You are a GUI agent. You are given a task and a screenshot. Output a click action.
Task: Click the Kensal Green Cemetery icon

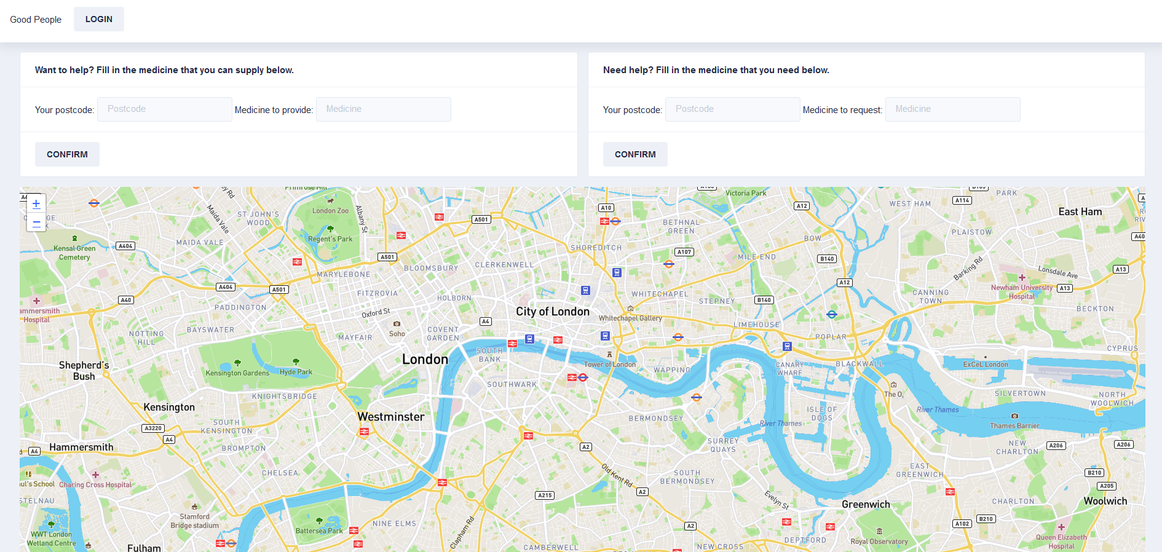pyautogui.click(x=74, y=239)
